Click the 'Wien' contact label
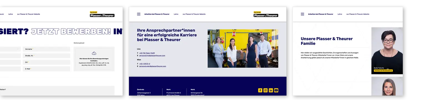The image size is (444, 100). [139, 60]
